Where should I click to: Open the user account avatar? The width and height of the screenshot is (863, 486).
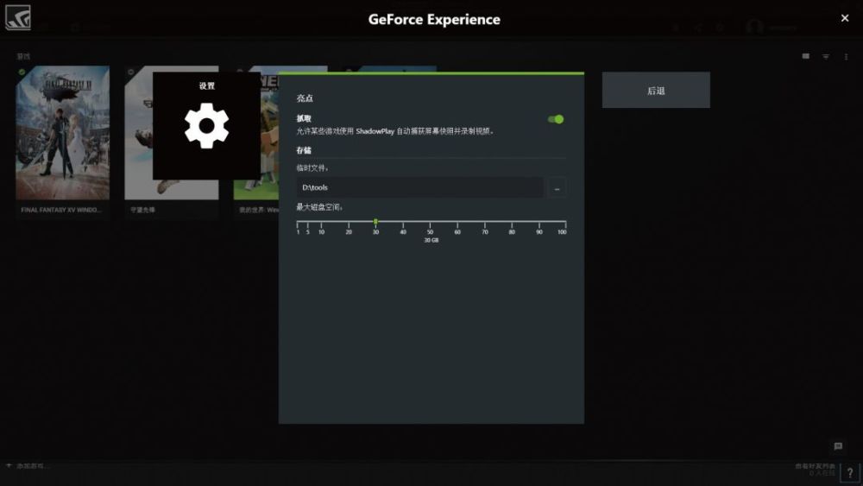pos(754,27)
